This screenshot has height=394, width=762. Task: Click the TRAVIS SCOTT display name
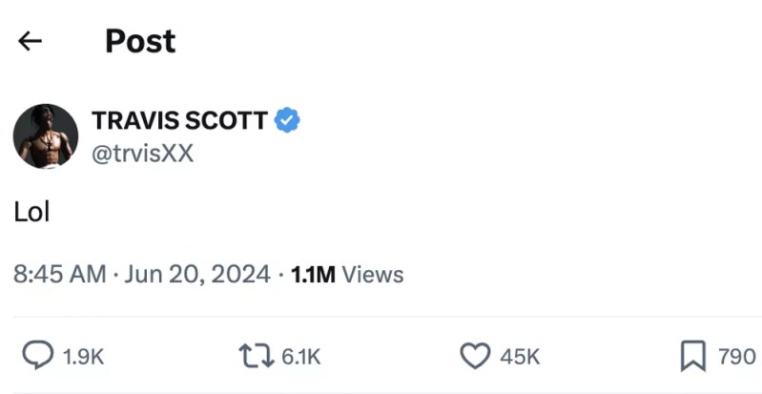pos(179,120)
